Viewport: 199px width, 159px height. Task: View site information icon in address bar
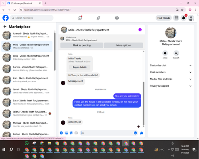[21, 10]
